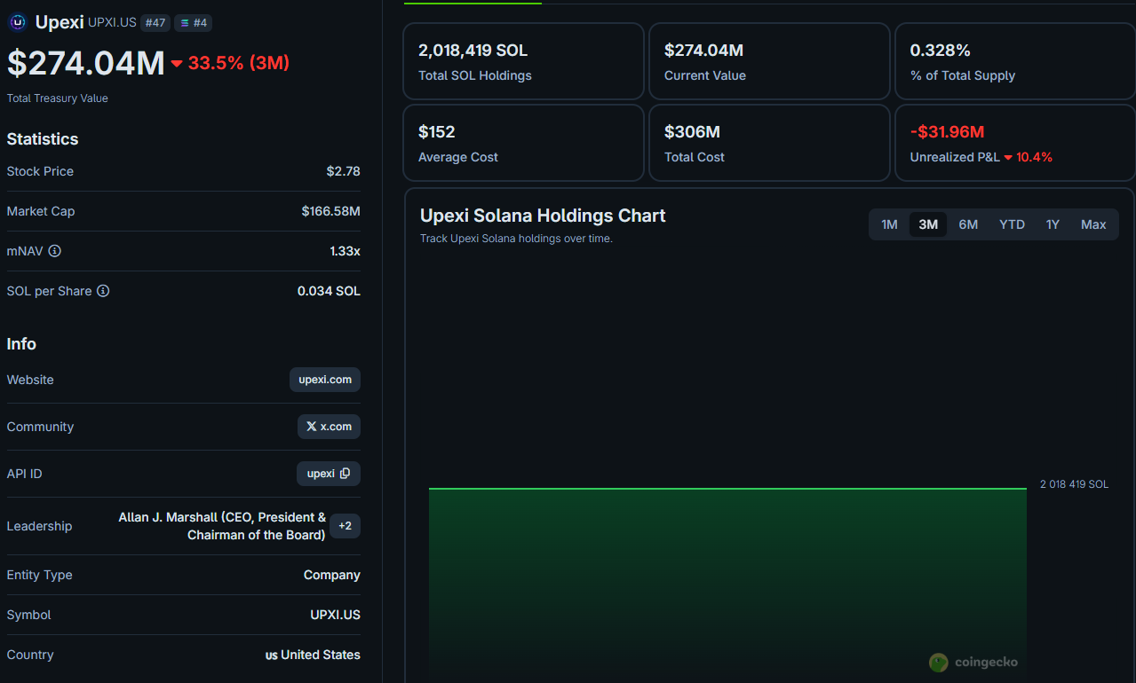Image resolution: width=1136 pixels, height=683 pixels.
Task: Click the mNAV info icon
Action: point(55,251)
